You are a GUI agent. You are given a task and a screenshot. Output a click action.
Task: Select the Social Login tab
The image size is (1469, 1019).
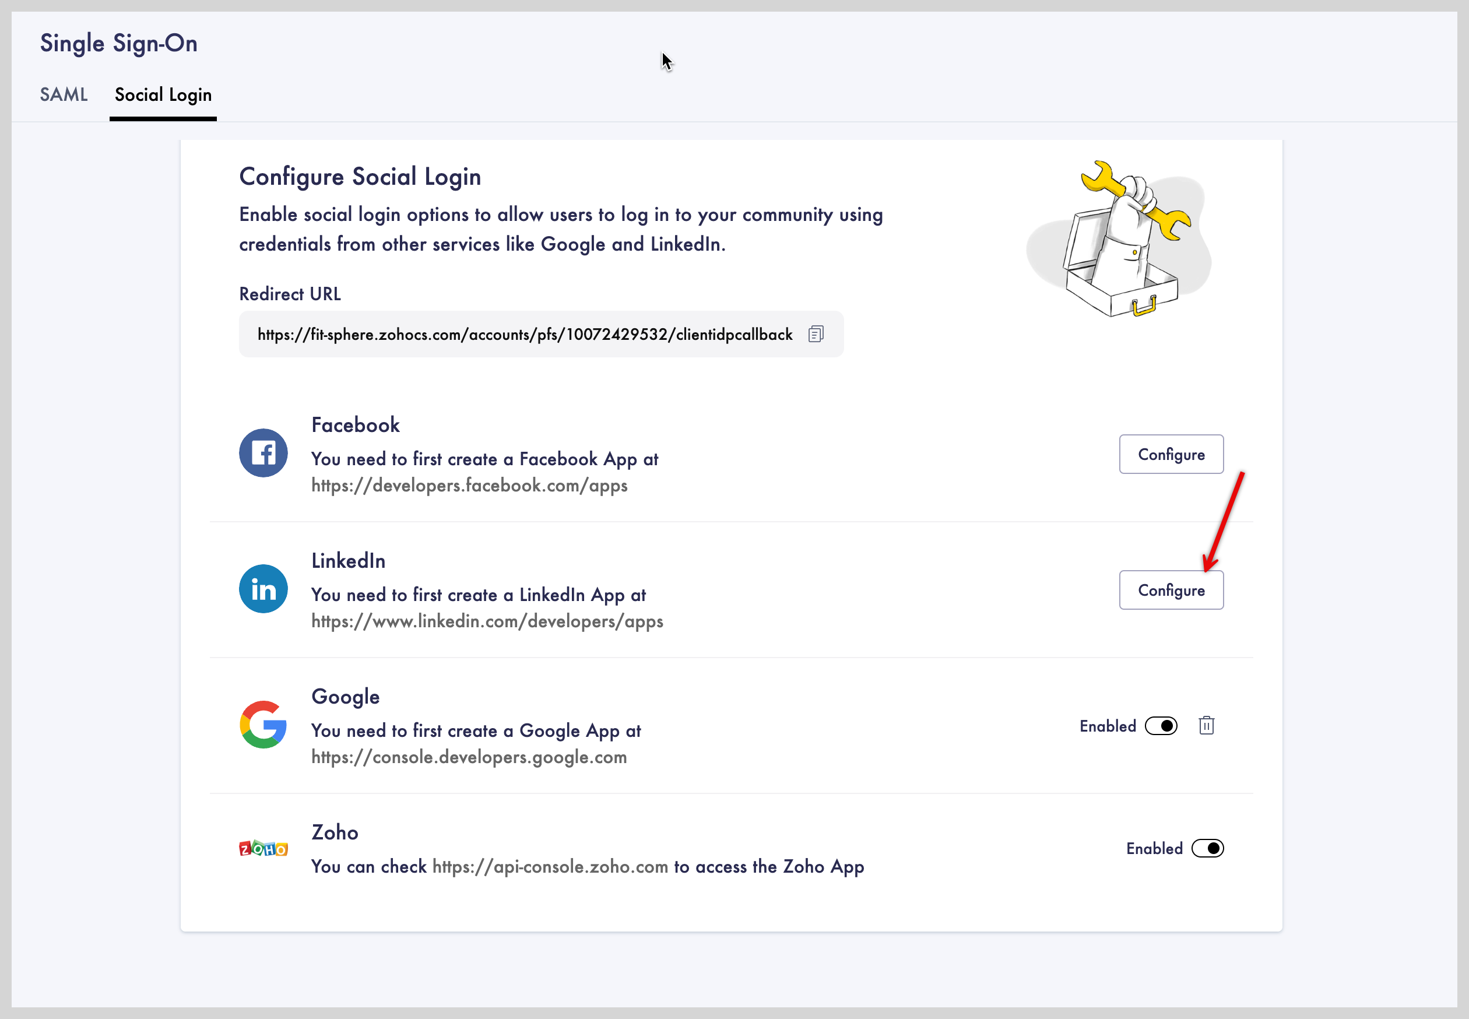click(x=163, y=94)
